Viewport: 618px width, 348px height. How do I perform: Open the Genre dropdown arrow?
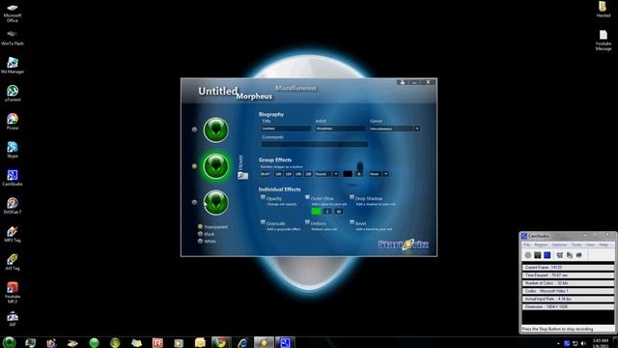pyautogui.click(x=416, y=129)
